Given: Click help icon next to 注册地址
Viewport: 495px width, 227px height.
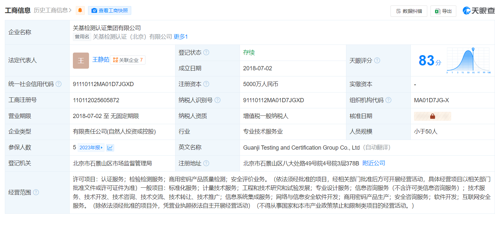Looking at the screenshot, I should tap(206, 163).
